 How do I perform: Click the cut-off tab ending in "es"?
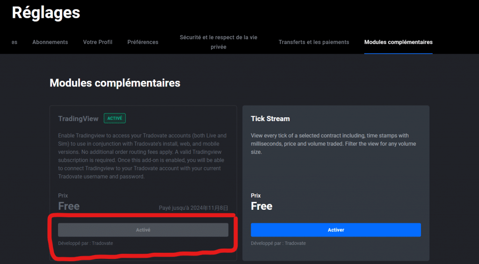pyautogui.click(x=15, y=42)
